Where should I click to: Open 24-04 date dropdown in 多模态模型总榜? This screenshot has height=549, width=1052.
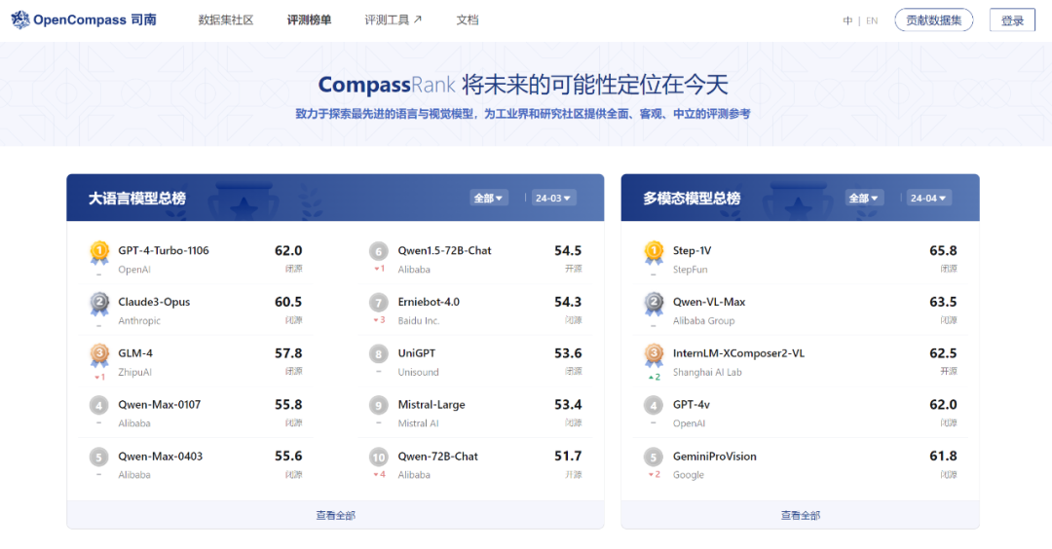[x=928, y=198]
